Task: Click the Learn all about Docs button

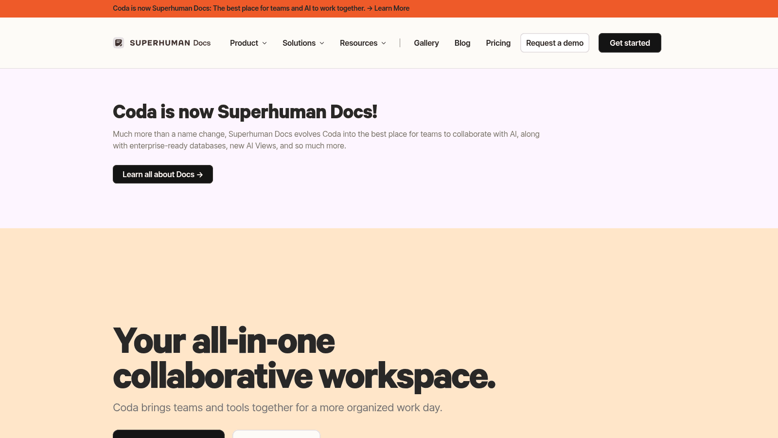Action: [163, 174]
